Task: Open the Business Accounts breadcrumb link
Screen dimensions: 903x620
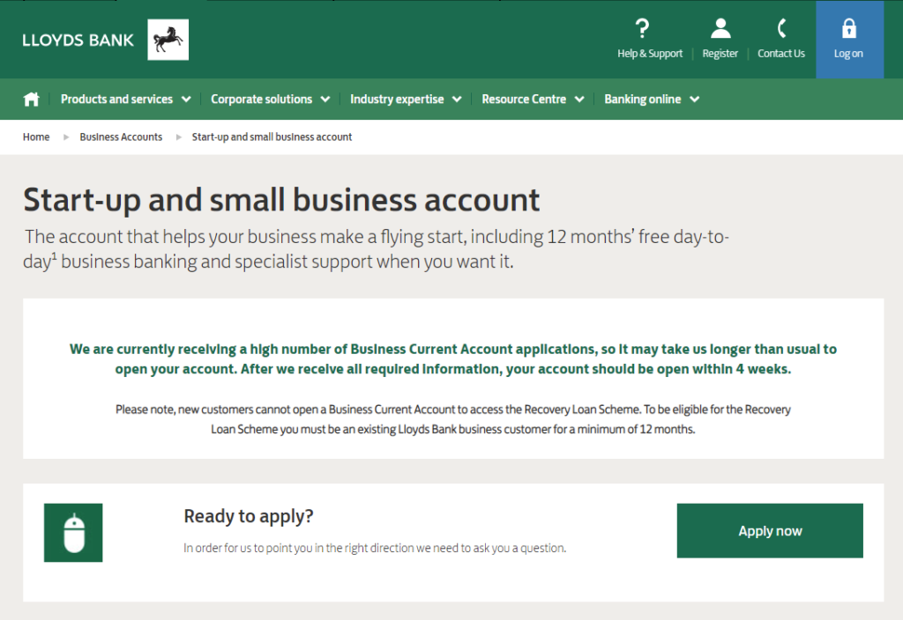Action: point(121,137)
